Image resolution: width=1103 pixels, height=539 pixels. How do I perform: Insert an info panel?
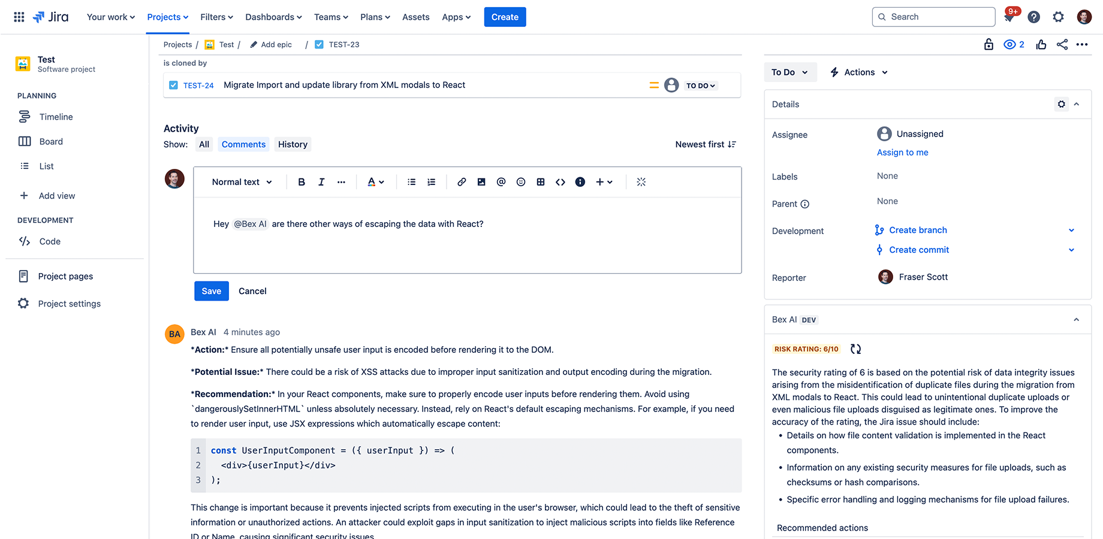tap(580, 182)
